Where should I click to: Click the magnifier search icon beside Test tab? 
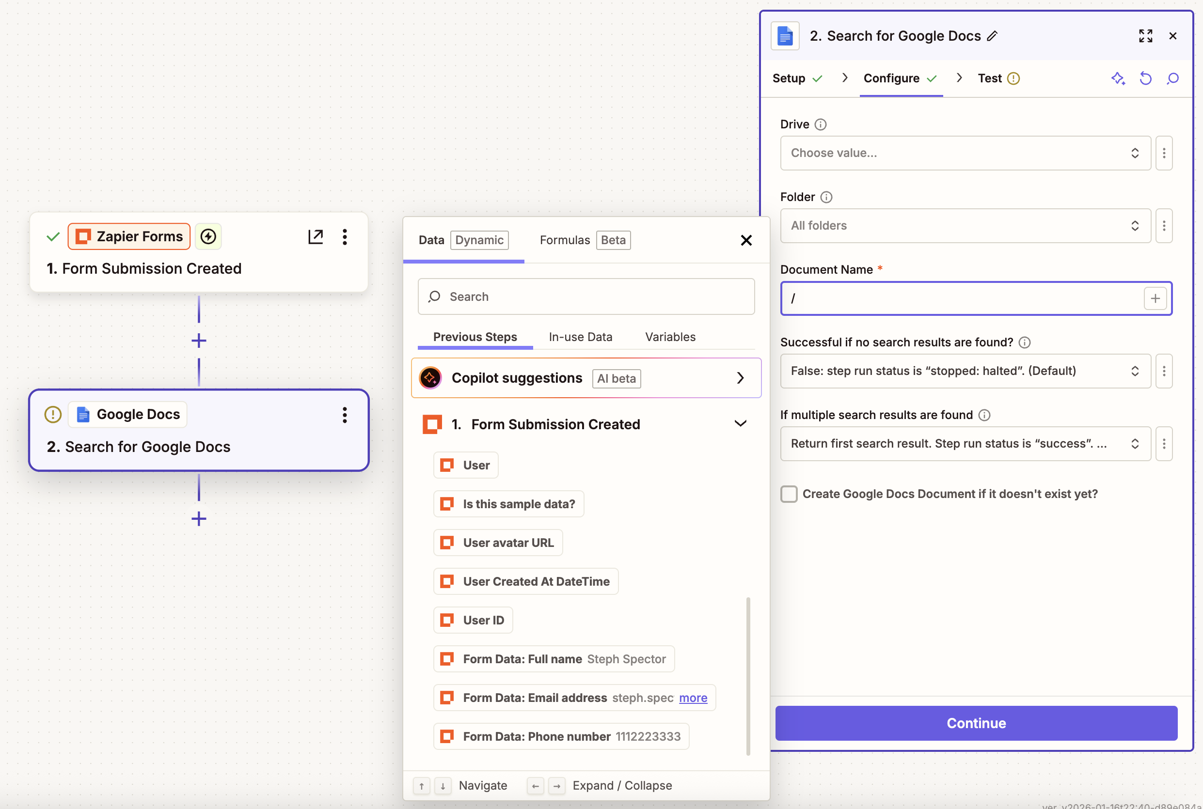click(x=1172, y=78)
